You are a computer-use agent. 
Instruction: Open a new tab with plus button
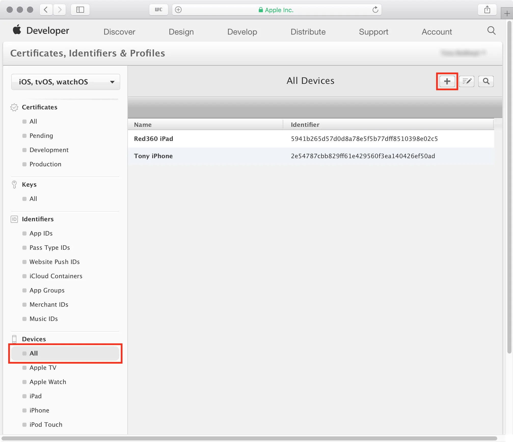pos(507,13)
